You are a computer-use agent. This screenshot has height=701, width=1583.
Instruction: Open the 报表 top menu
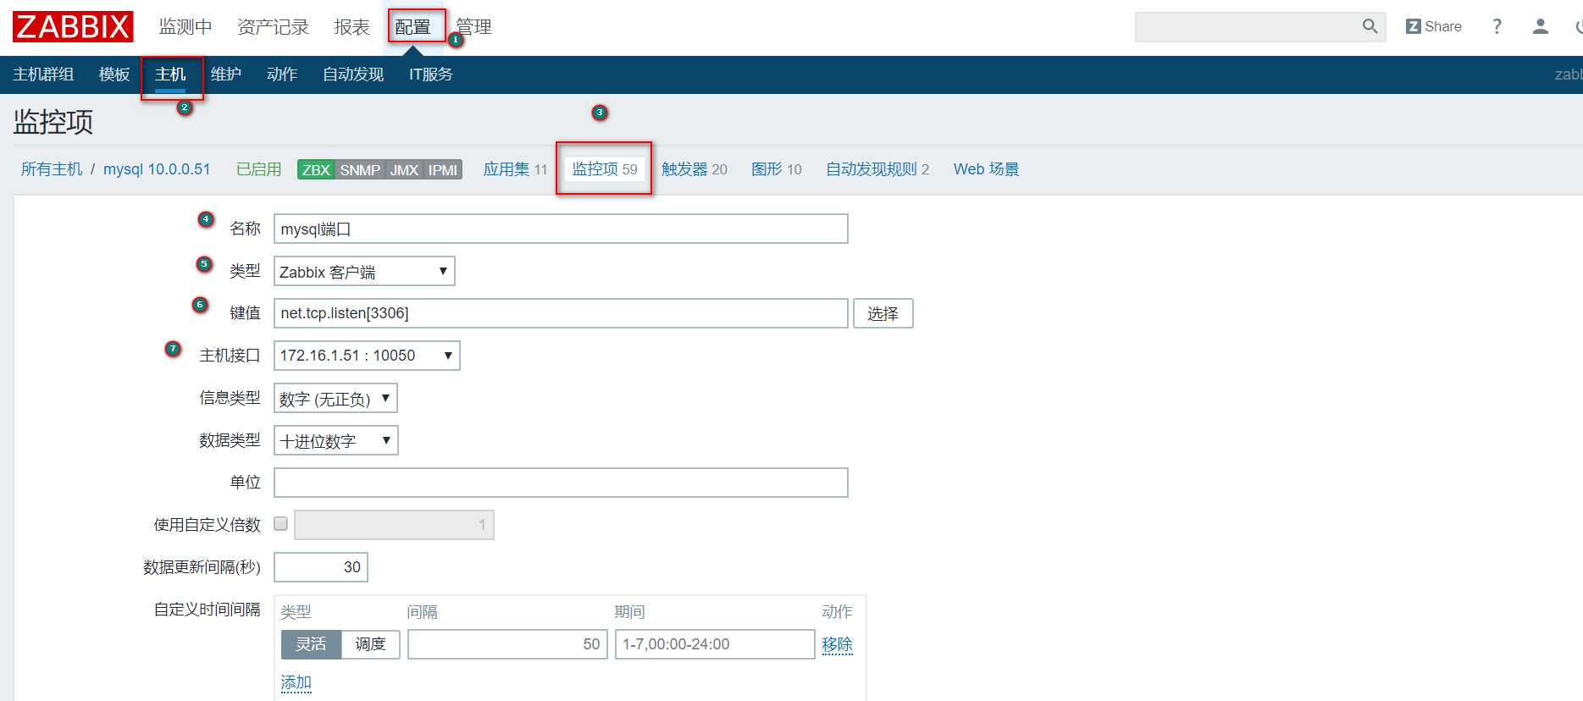click(x=351, y=26)
